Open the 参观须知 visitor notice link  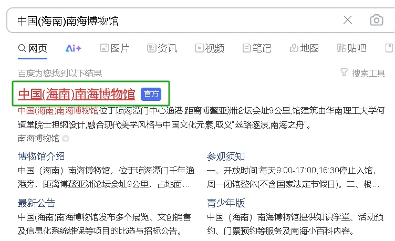[226, 156]
